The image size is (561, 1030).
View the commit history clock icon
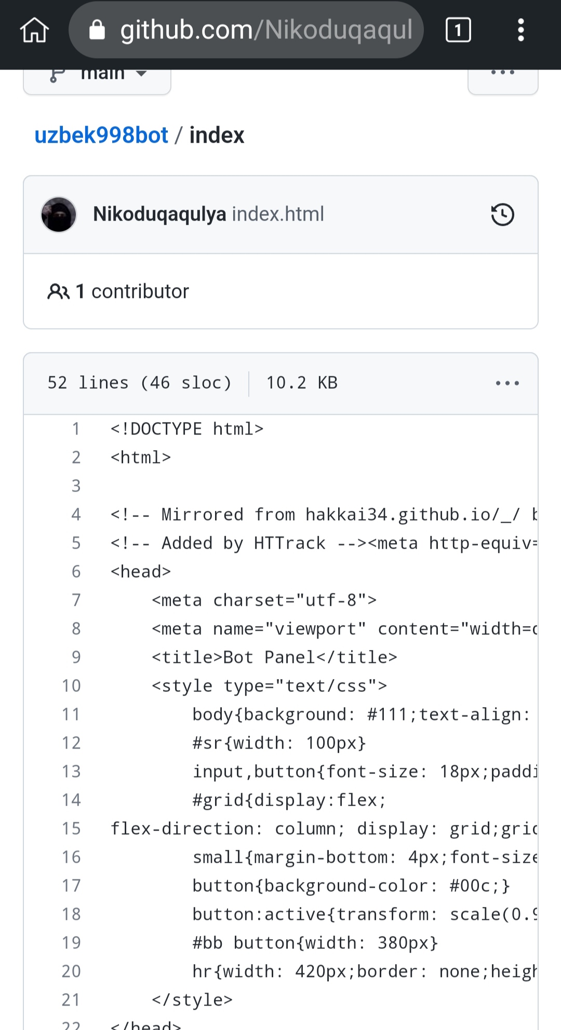502,214
